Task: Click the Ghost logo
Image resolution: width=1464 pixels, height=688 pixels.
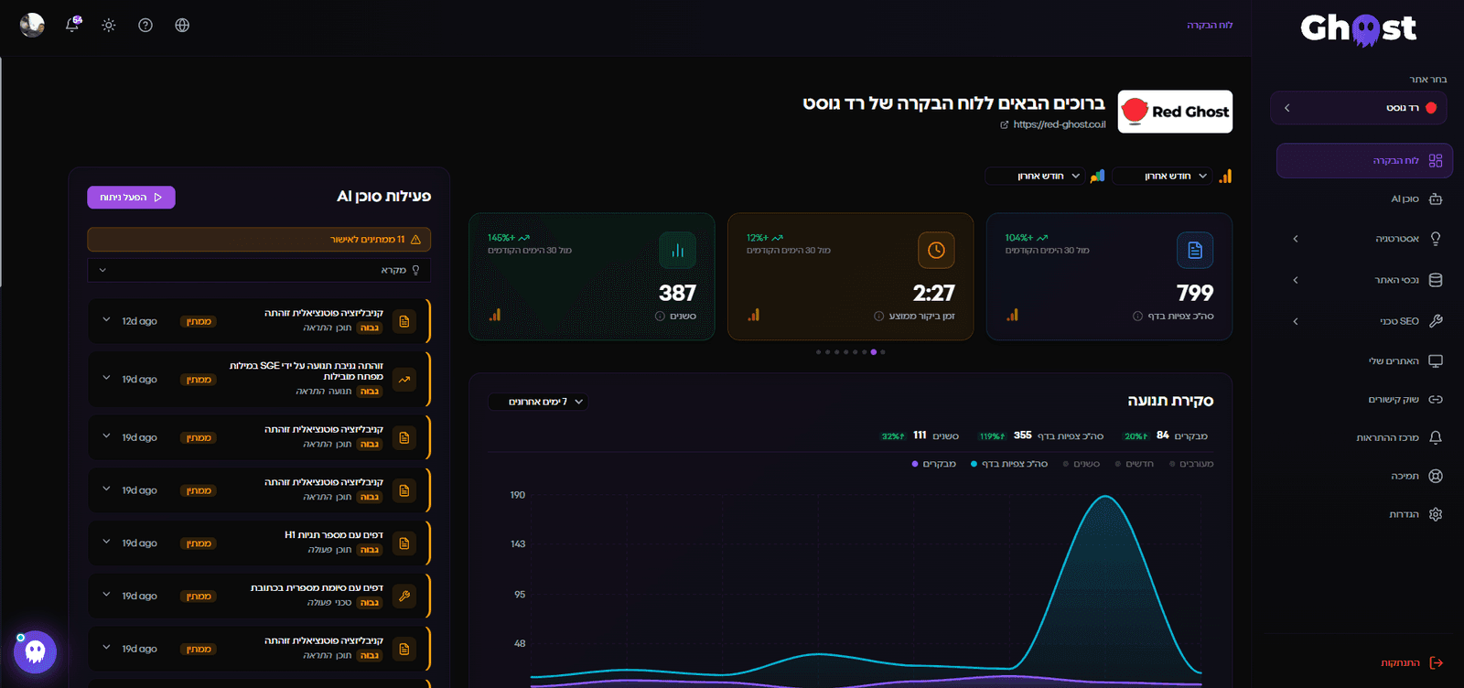Action: [1358, 28]
